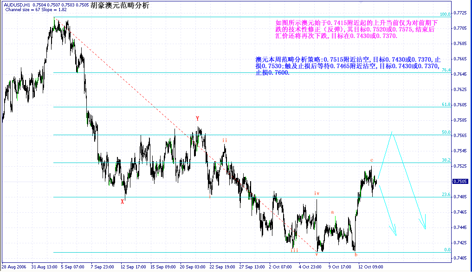Click the 0.7565 price axis label
This screenshot has height=274, width=472.
click(460, 136)
